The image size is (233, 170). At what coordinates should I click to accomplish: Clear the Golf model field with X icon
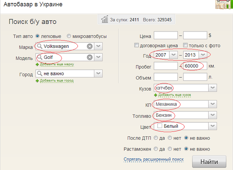point(89,57)
